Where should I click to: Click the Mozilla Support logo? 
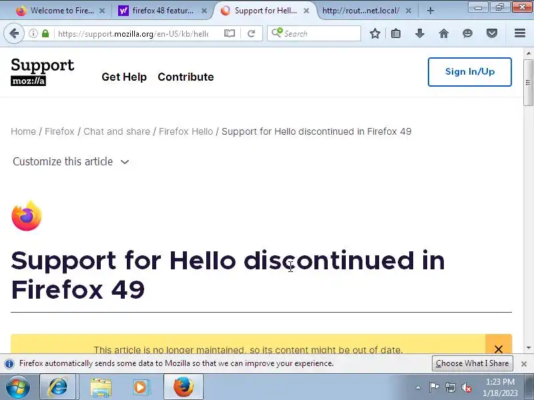pyautogui.click(x=42, y=72)
